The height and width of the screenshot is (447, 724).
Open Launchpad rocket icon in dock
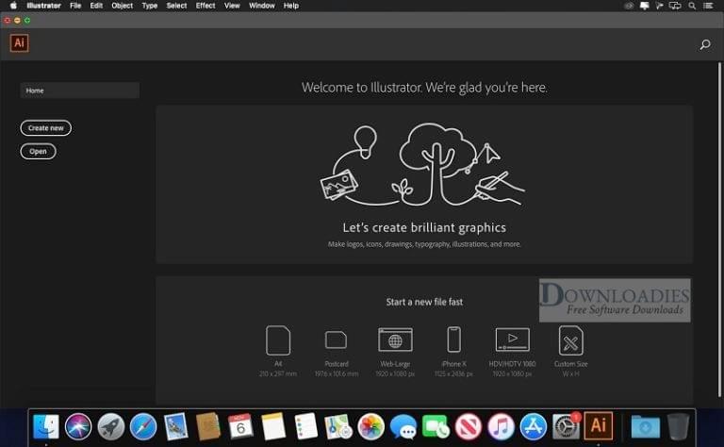[111, 426]
